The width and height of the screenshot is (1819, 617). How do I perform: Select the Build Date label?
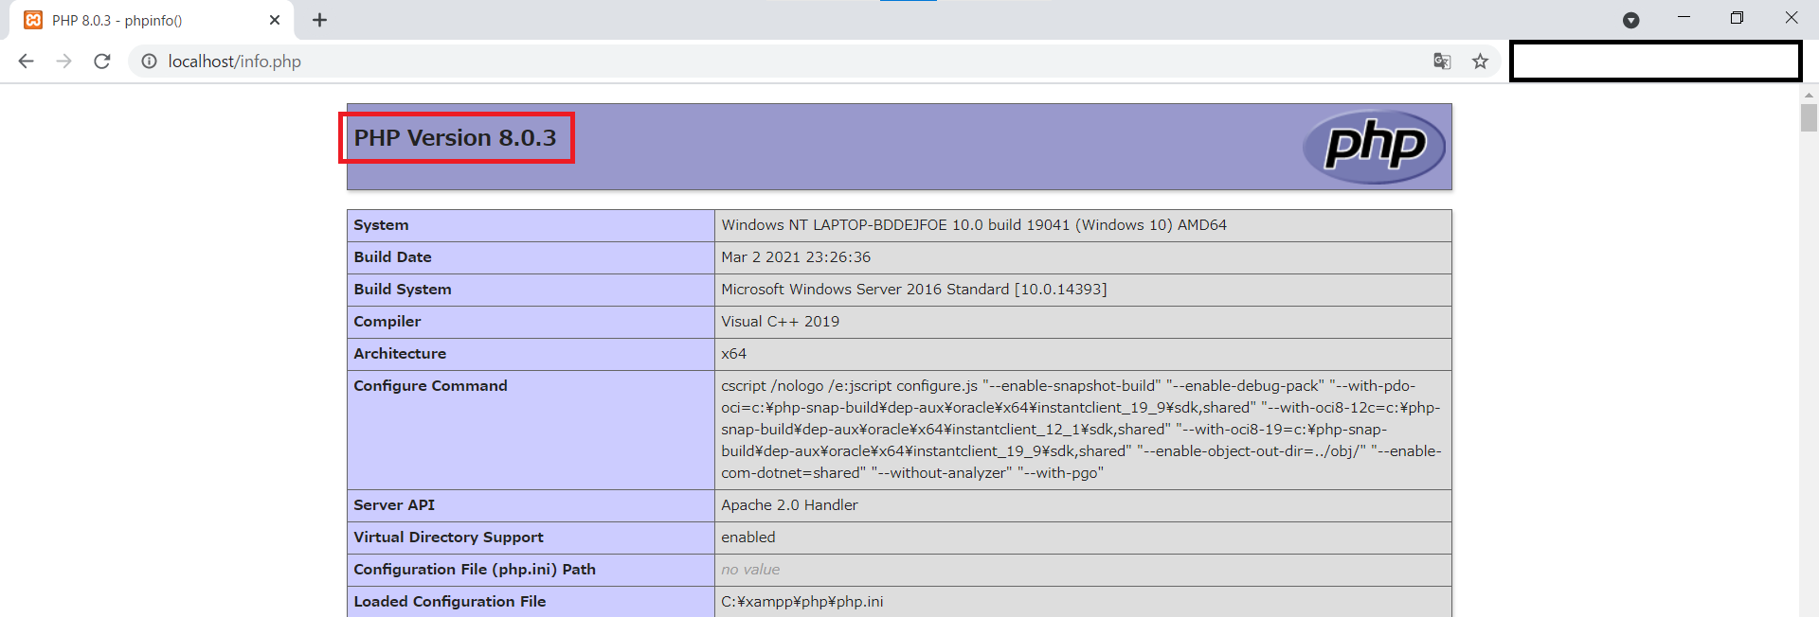coord(392,257)
